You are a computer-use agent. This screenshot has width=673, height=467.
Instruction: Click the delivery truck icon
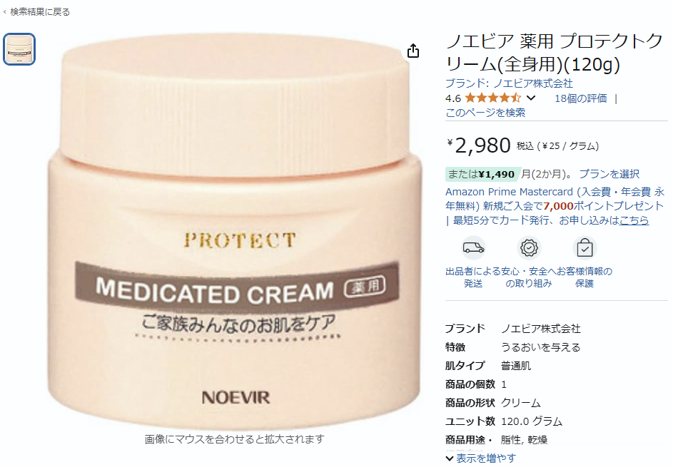(473, 248)
